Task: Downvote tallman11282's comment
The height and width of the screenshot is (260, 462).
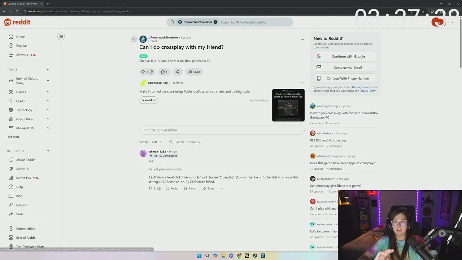Action: [x=159, y=188]
